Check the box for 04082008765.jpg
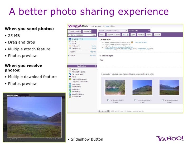This screenshot has height=144, width=192. point(108,100)
